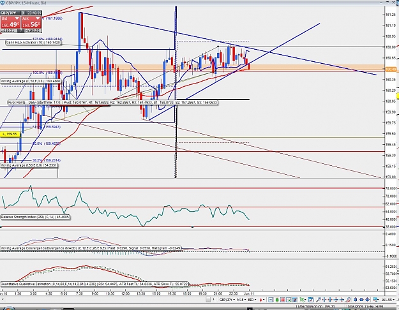Screen dimensions: 399x310
Task: Click the 38.2% (159.2314) Fibonacci label
Action: coord(47,160)
